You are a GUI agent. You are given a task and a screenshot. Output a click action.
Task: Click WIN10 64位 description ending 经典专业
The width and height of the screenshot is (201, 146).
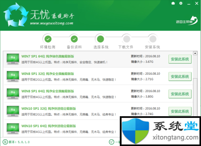click(x=69, y=132)
